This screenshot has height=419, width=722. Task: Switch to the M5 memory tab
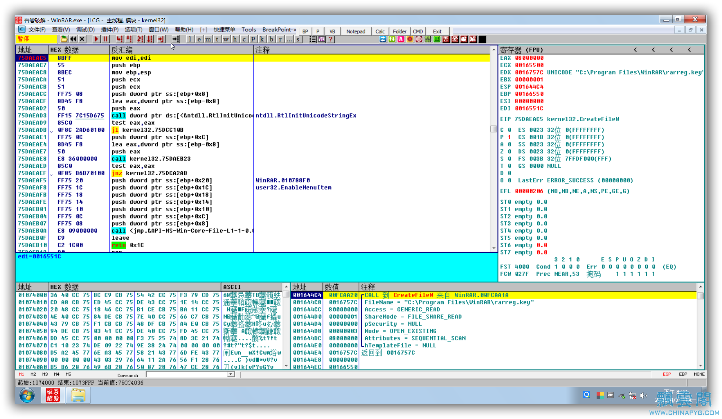68,374
